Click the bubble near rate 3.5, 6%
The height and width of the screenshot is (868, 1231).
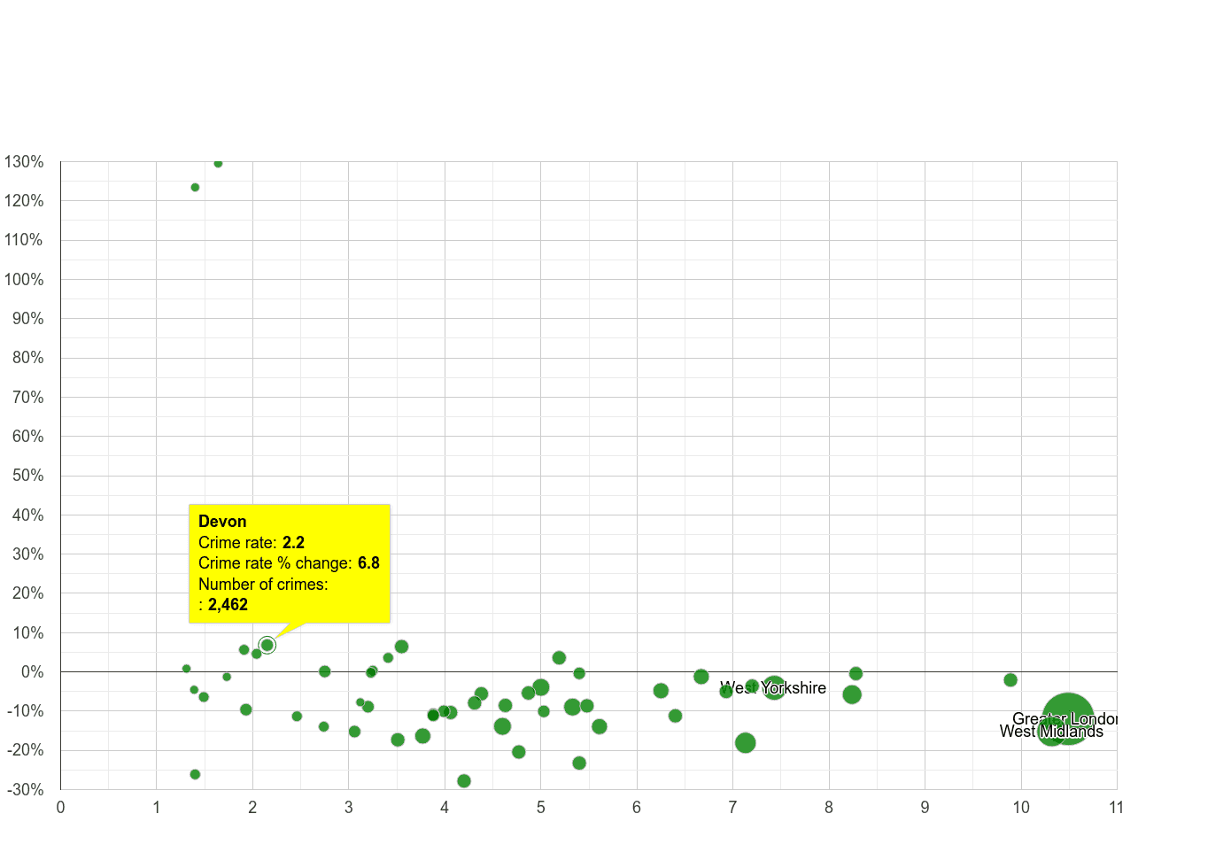401,647
